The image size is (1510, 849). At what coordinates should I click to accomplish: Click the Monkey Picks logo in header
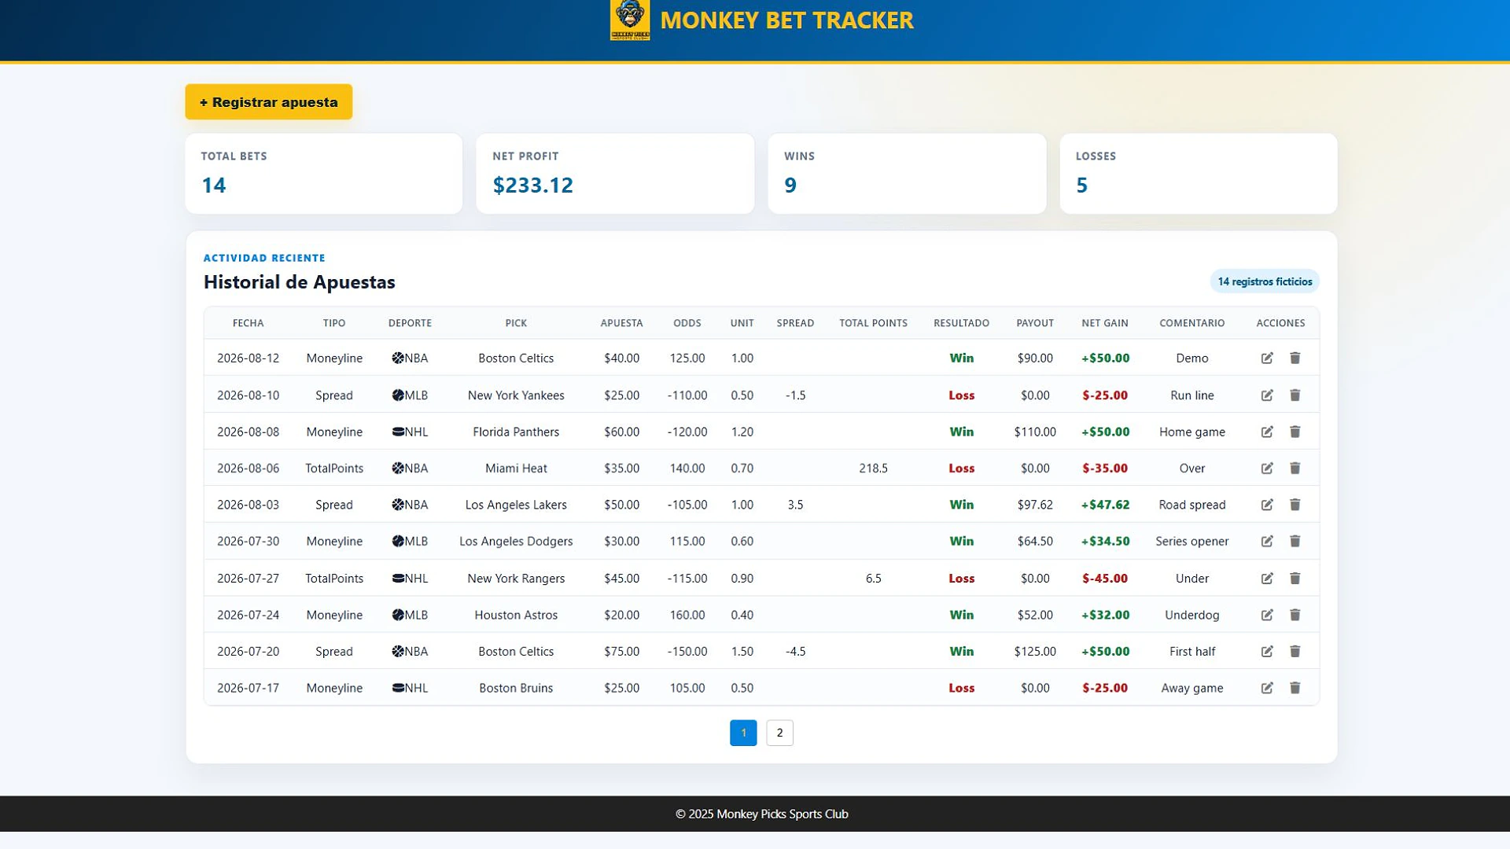tap(630, 20)
